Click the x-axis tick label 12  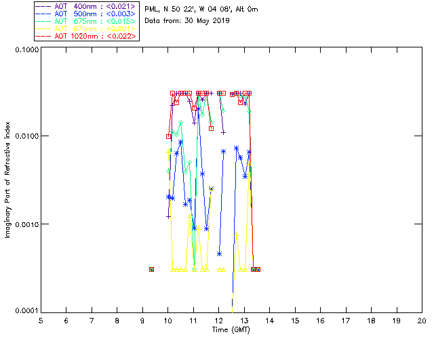219,320
